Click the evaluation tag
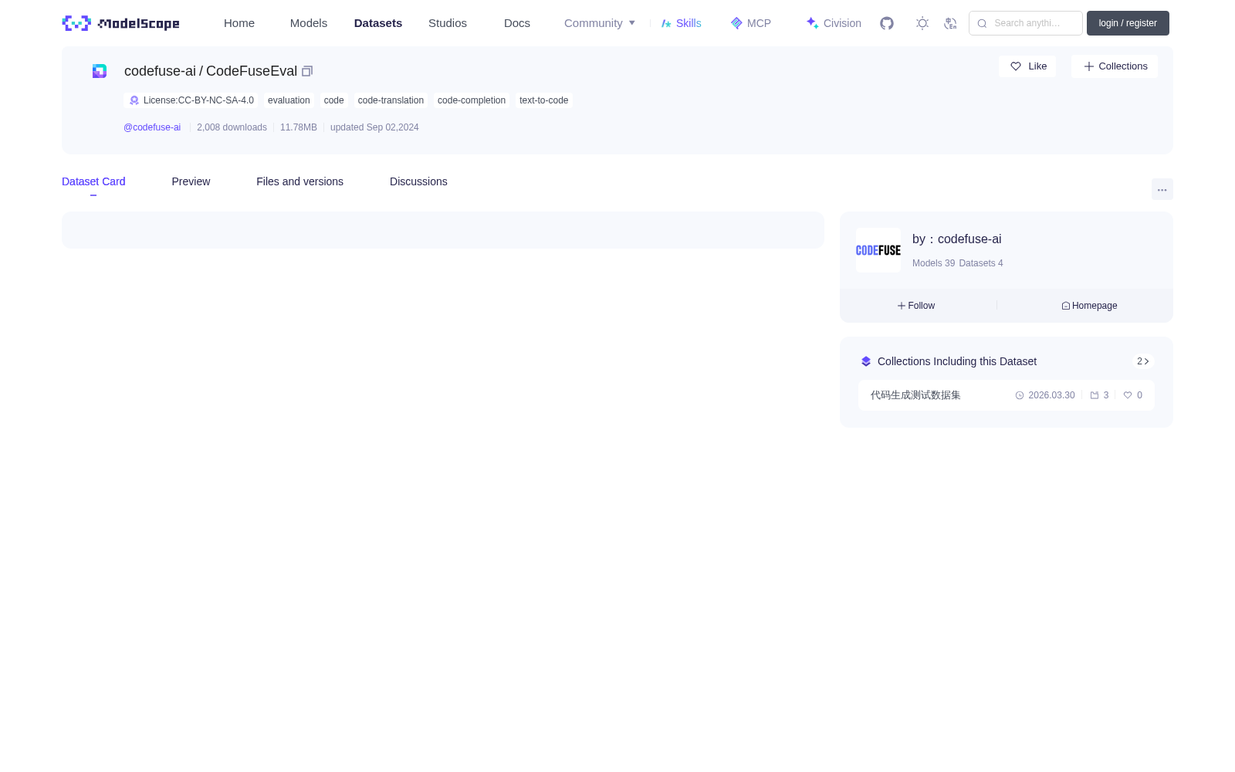1235x772 pixels. click(x=289, y=100)
